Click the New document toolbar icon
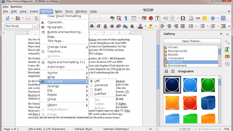Image resolution: width=233 pixels, height=131 pixels. (7, 18)
